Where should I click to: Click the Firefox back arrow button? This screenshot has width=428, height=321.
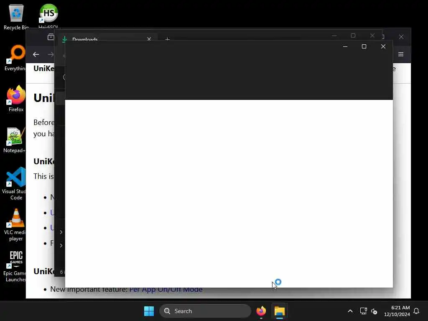pos(36,54)
